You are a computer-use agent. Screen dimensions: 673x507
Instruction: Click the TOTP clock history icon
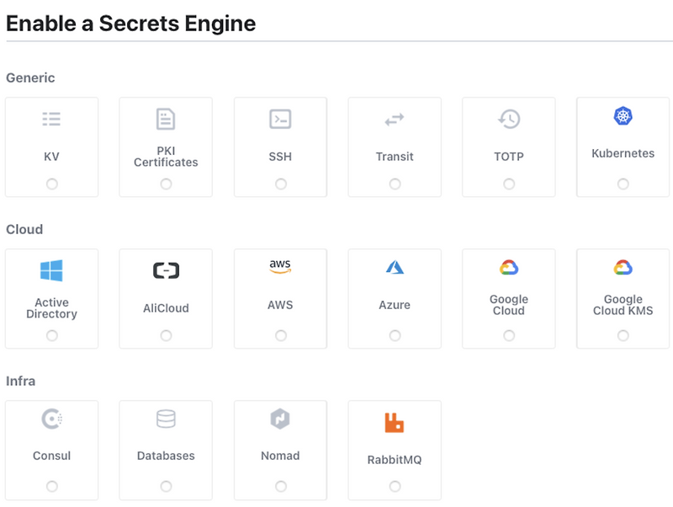509,119
